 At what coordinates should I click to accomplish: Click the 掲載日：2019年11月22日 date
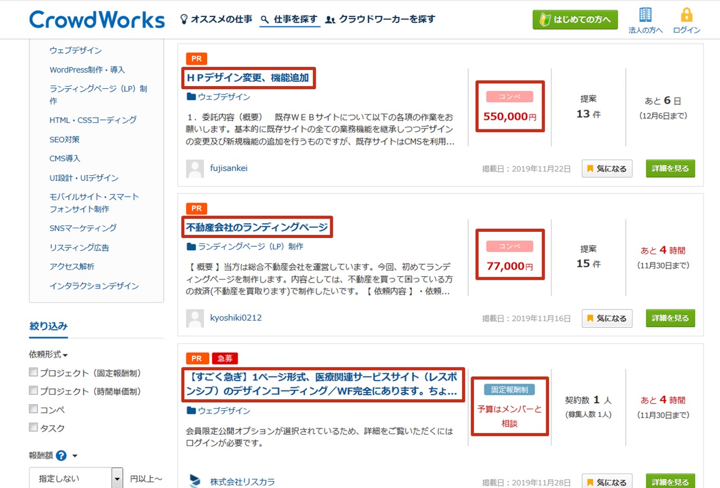(526, 169)
